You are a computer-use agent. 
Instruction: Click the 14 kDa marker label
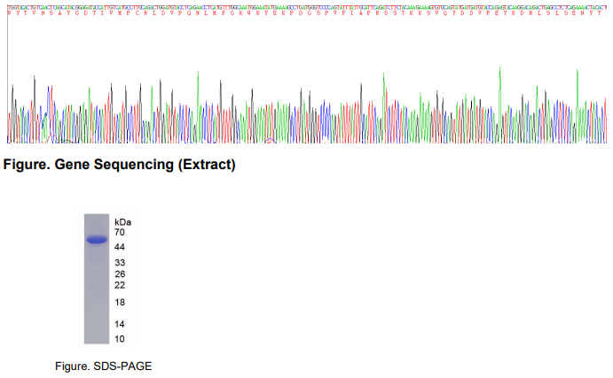coord(120,324)
